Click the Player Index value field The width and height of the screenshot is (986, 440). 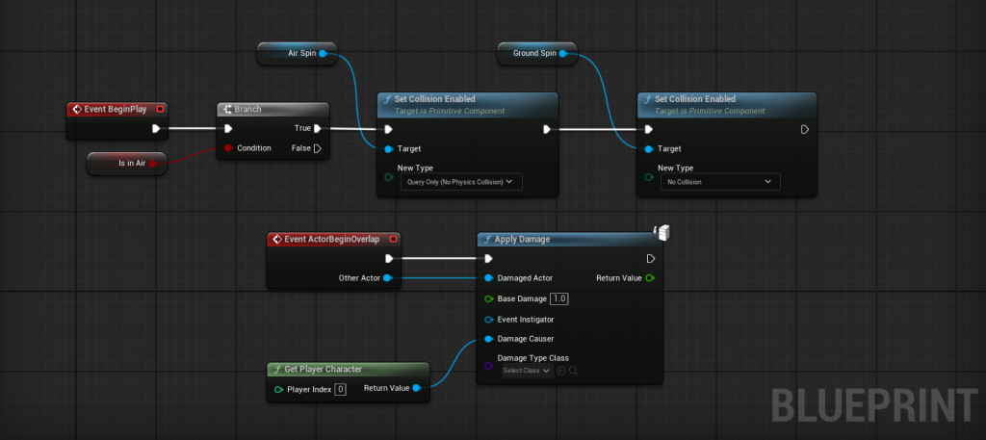point(340,389)
